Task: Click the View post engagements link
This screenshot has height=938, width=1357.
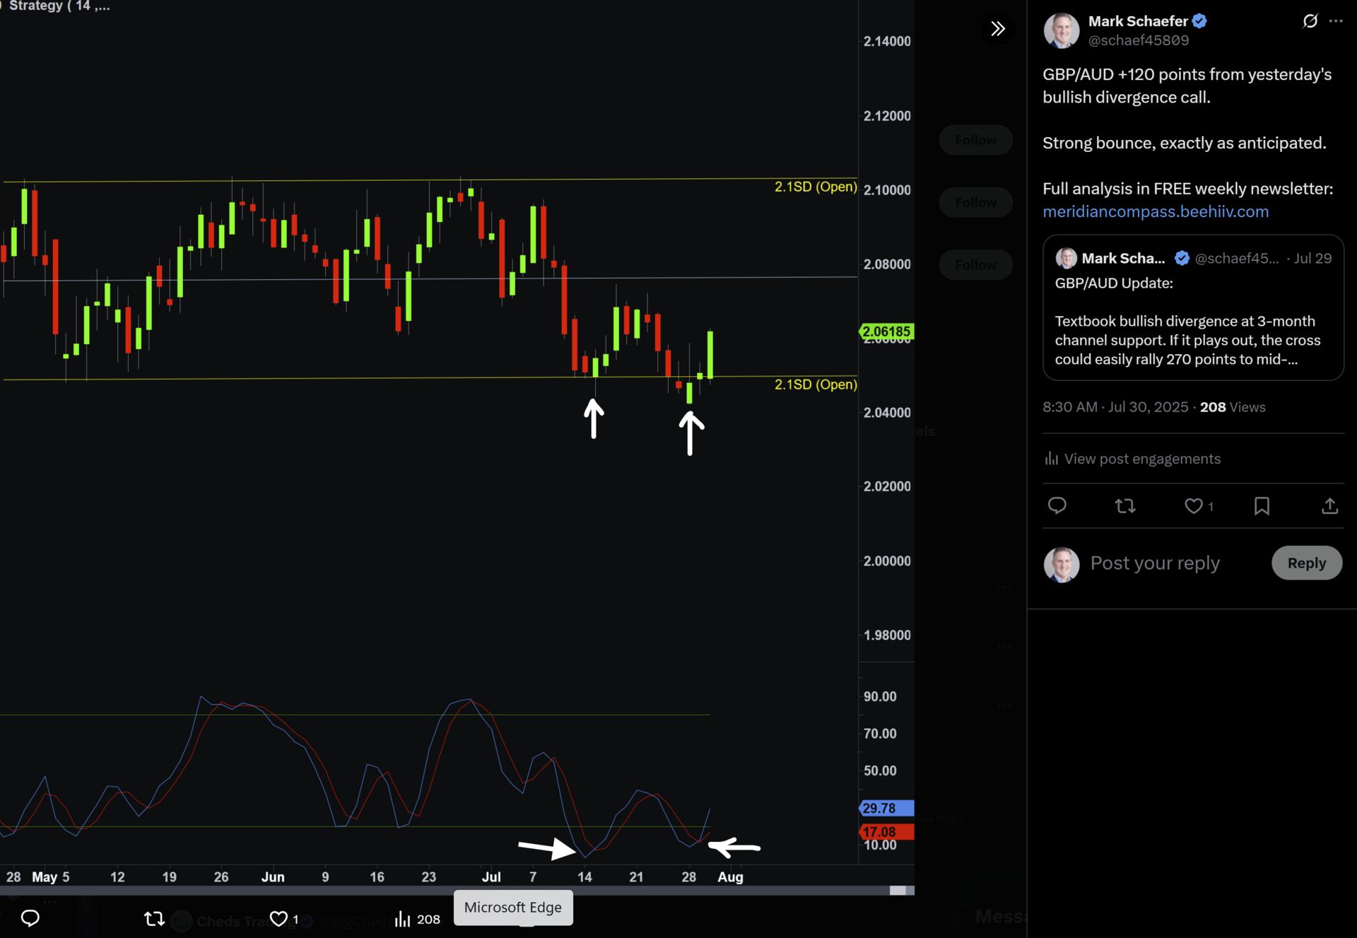Action: coord(1141,459)
